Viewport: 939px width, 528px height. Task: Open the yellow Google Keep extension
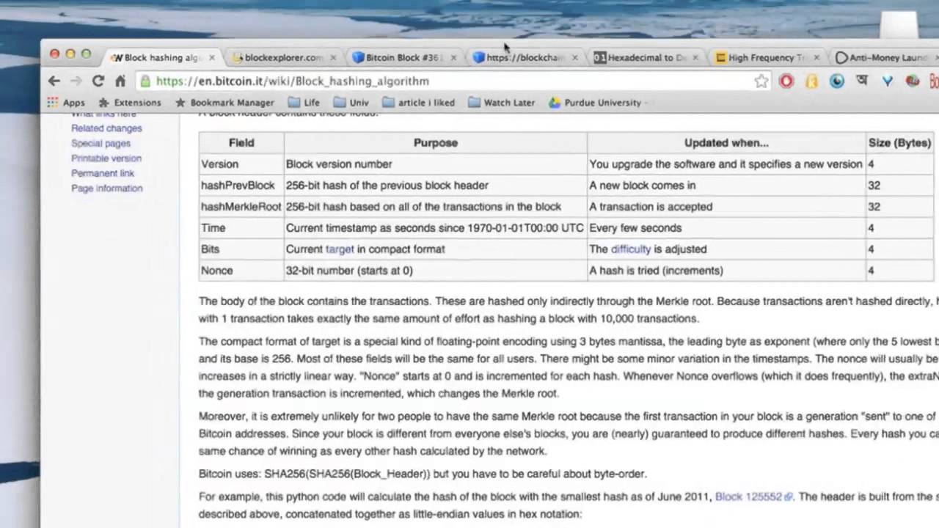click(811, 81)
